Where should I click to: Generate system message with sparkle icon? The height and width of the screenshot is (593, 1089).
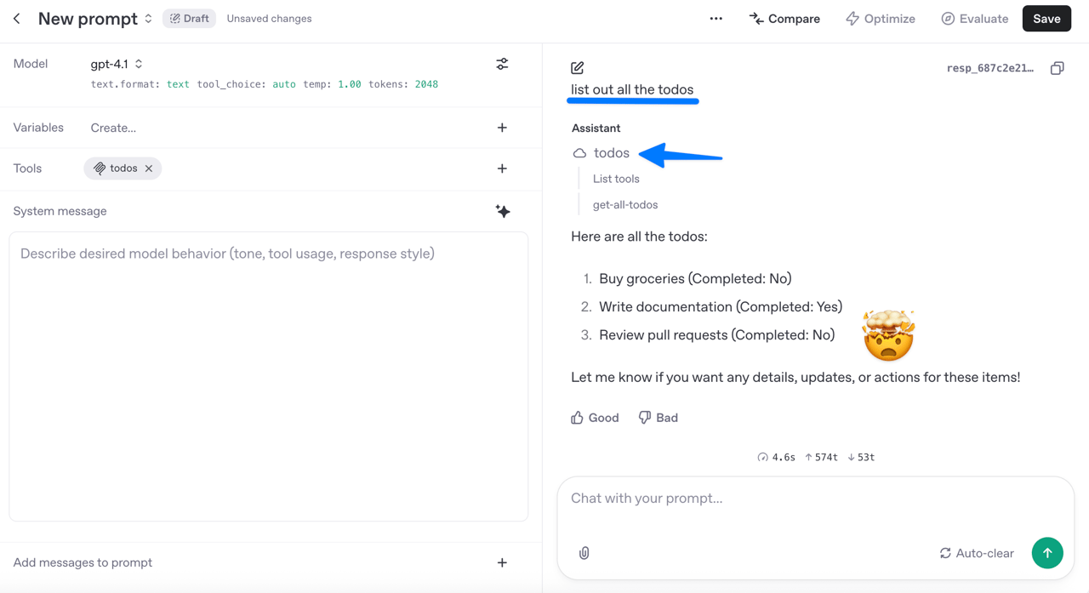pos(503,211)
